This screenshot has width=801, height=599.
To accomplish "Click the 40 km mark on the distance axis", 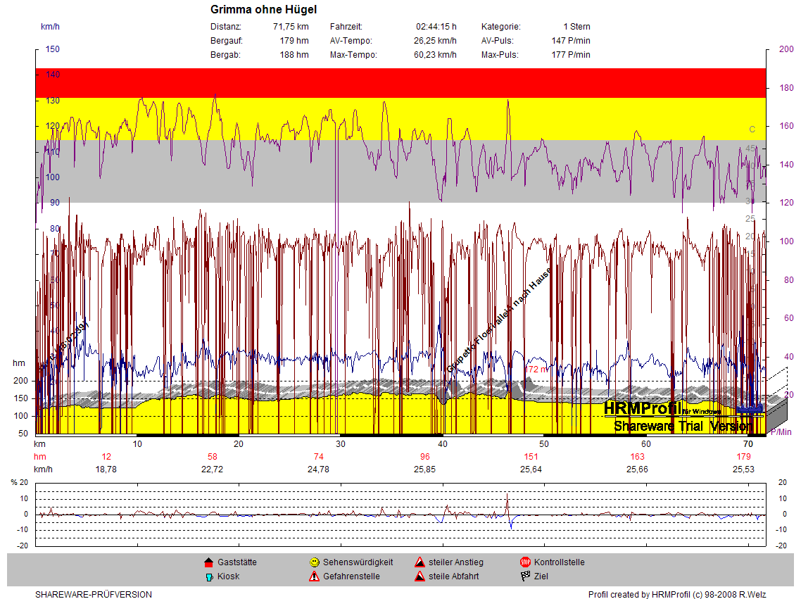I will coord(443,444).
